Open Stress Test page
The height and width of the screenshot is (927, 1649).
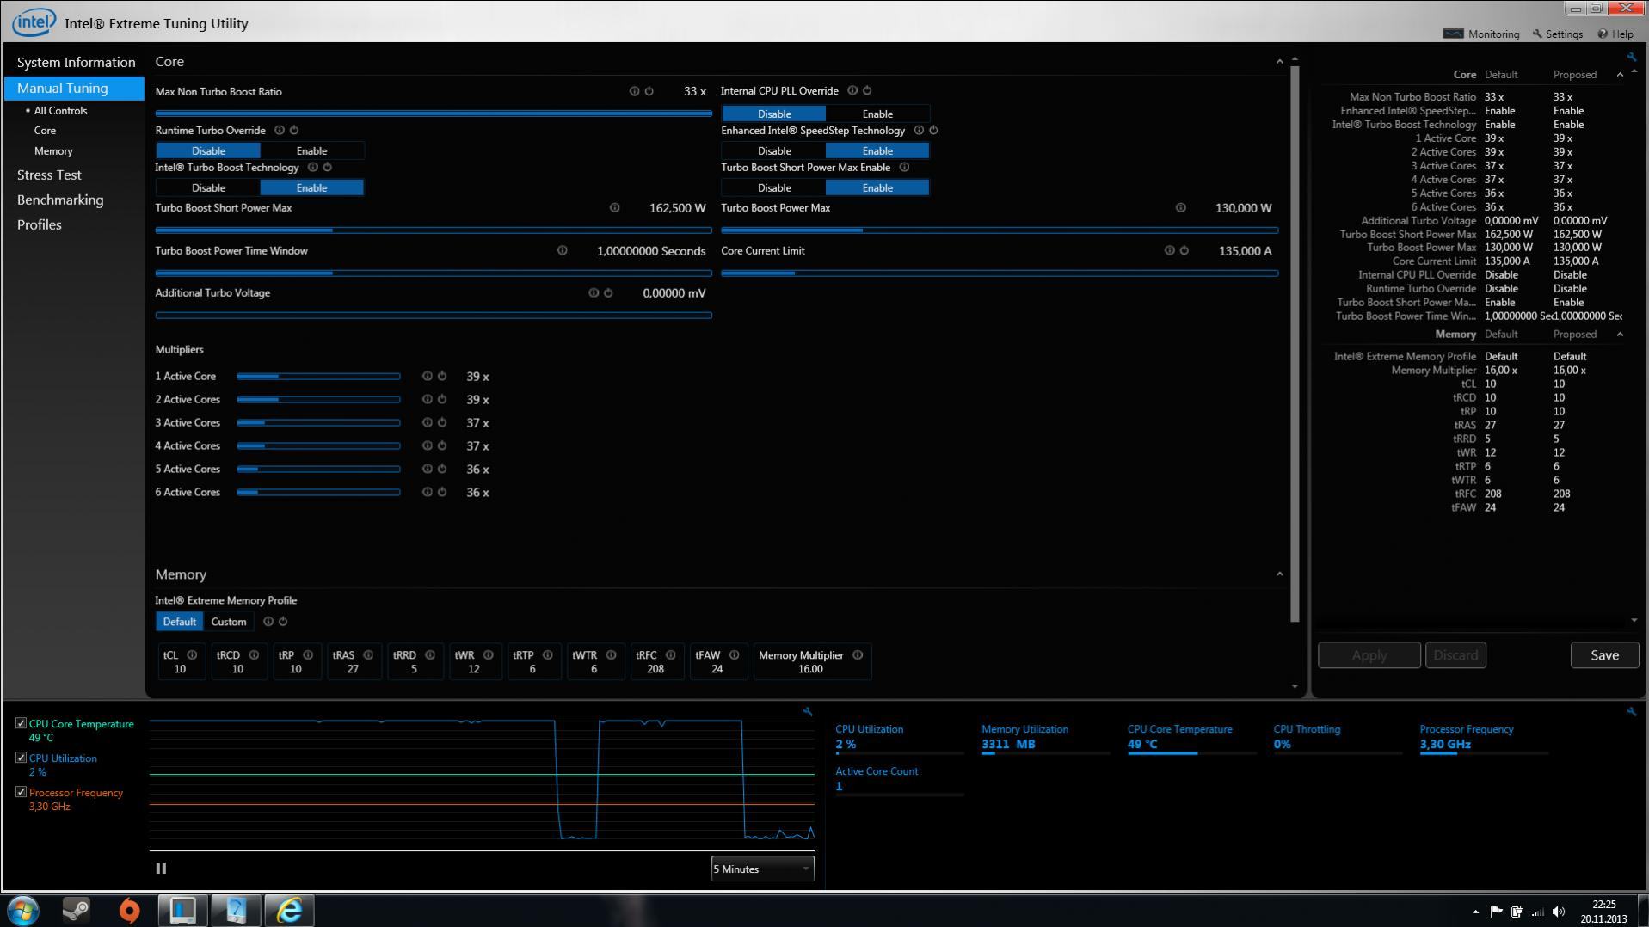(49, 175)
